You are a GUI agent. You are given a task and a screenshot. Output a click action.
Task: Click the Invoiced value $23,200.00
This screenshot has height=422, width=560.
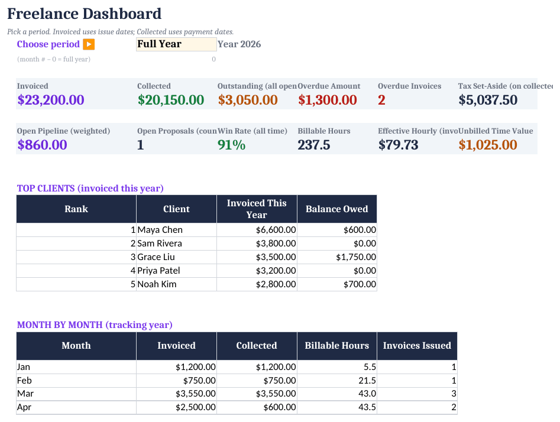pyautogui.click(x=51, y=100)
